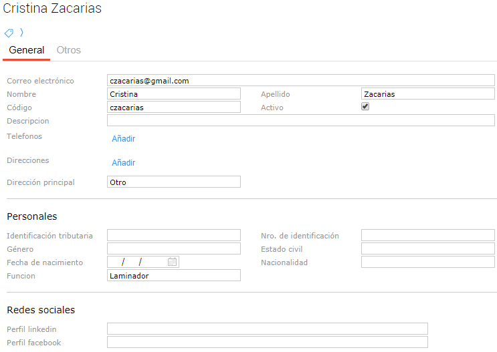
Task: Open the Estado civil field
Action: [x=427, y=248]
